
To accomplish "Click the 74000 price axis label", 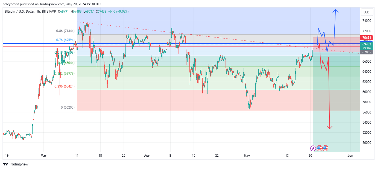I will click(x=367, y=21).
